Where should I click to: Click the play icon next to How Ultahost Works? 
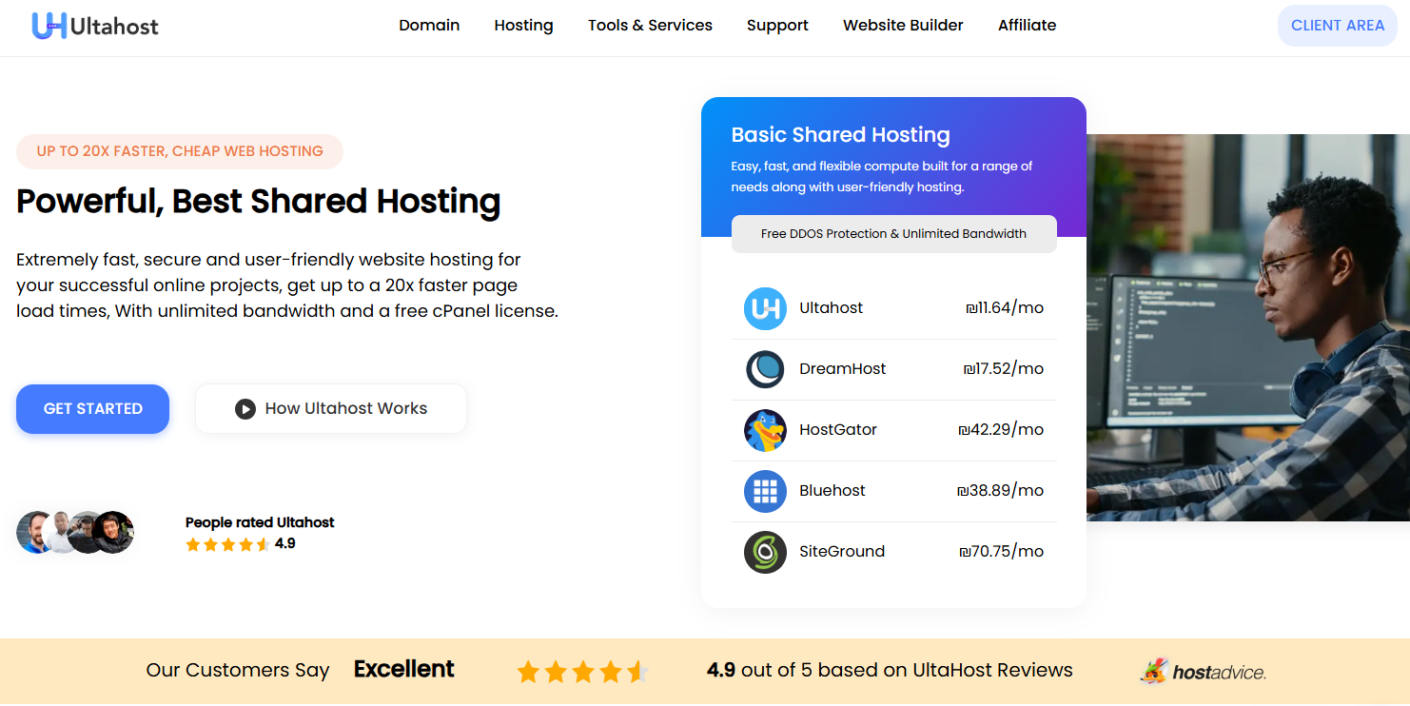click(245, 408)
